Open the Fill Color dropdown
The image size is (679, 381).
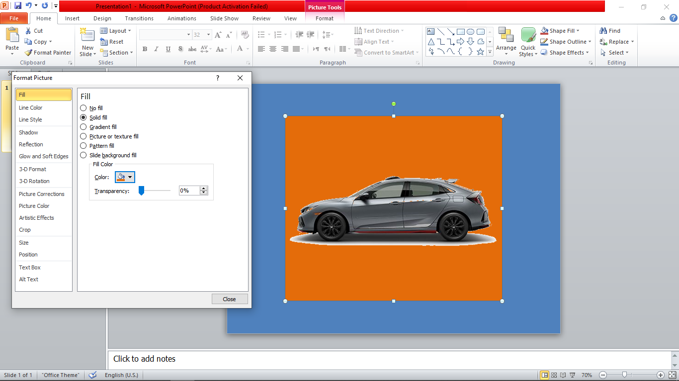click(125, 177)
